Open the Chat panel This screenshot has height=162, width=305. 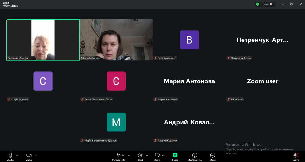coord(140,157)
